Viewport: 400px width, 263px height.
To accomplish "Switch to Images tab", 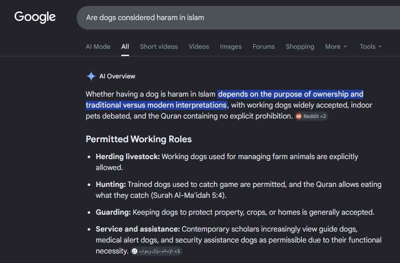I will pos(231,46).
